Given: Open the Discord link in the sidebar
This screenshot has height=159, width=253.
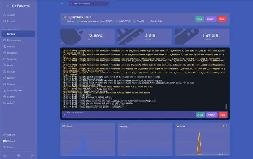Looking at the screenshot, I should click(x=11, y=141).
